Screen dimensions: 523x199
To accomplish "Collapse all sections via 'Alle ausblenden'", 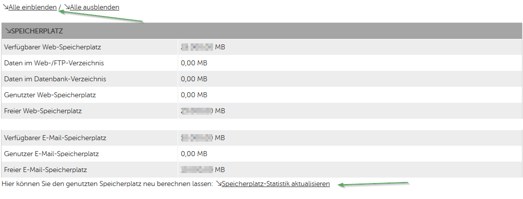I will tap(94, 7).
